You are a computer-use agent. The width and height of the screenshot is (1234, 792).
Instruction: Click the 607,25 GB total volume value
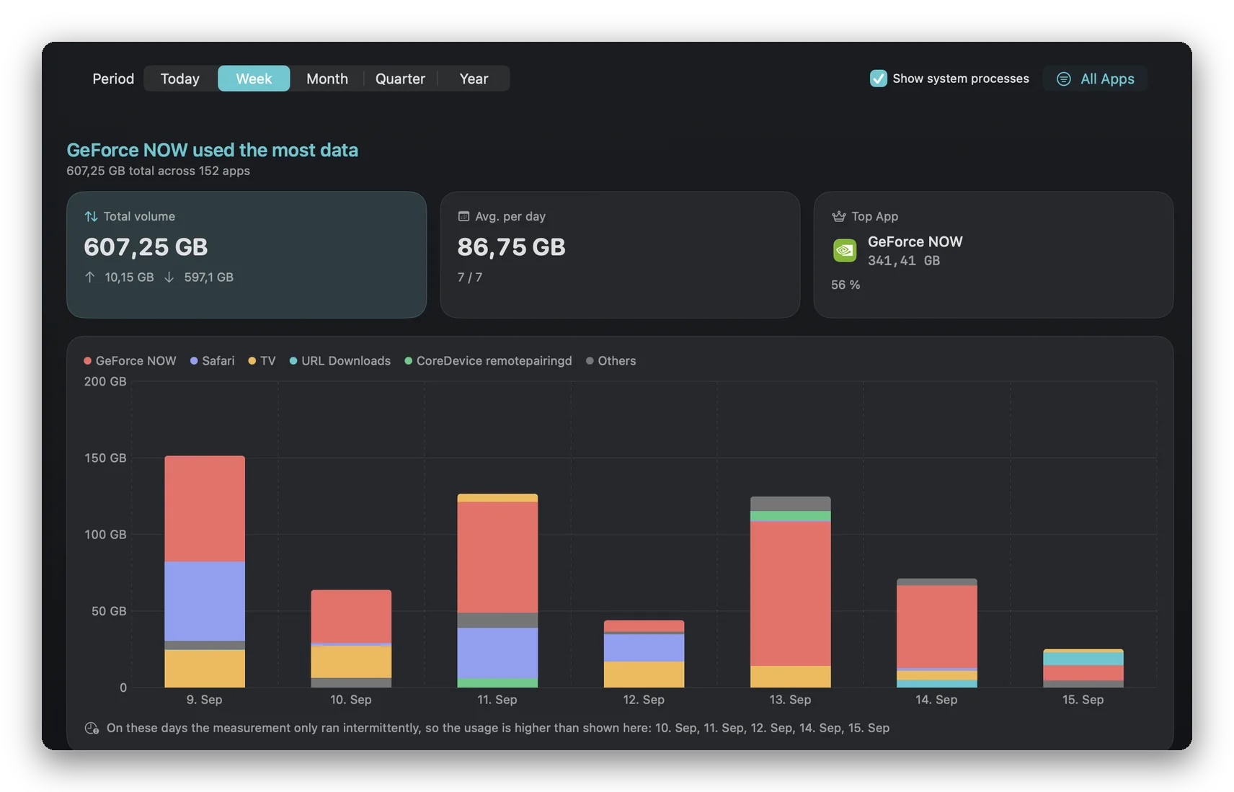click(146, 247)
